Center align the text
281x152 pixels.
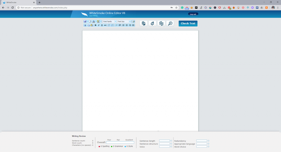[127, 25]
